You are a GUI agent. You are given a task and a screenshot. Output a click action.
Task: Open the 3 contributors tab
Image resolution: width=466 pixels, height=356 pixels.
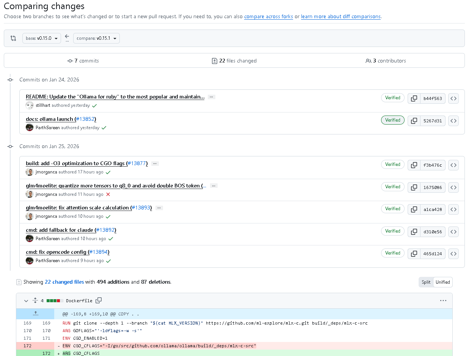[x=386, y=61]
